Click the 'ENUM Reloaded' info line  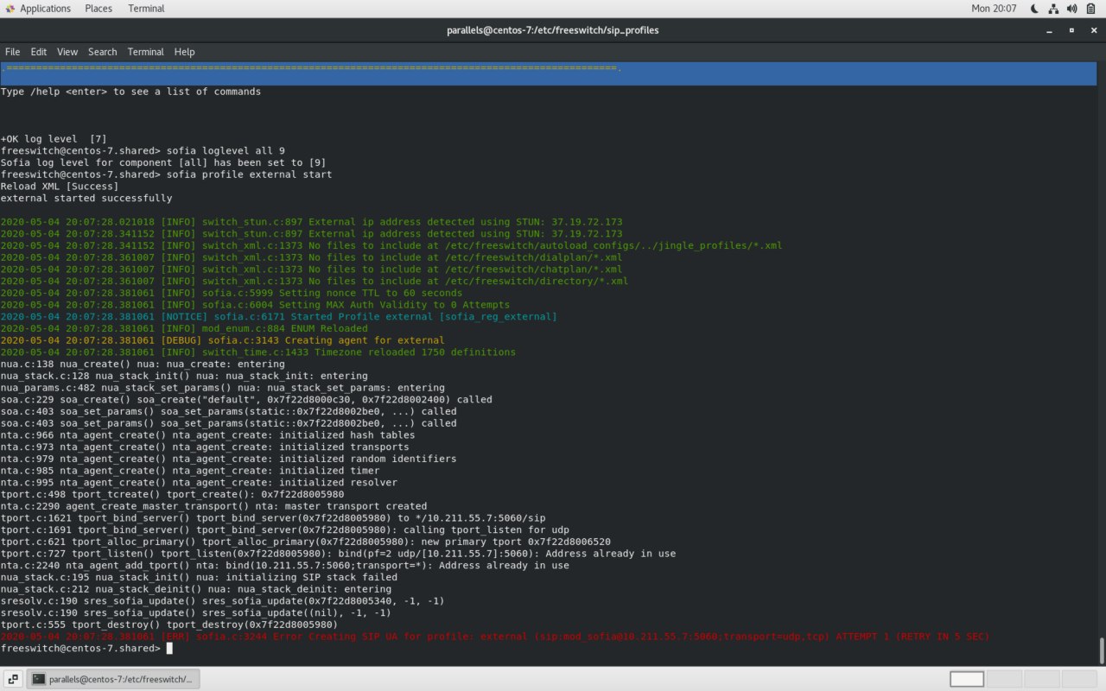click(184, 328)
